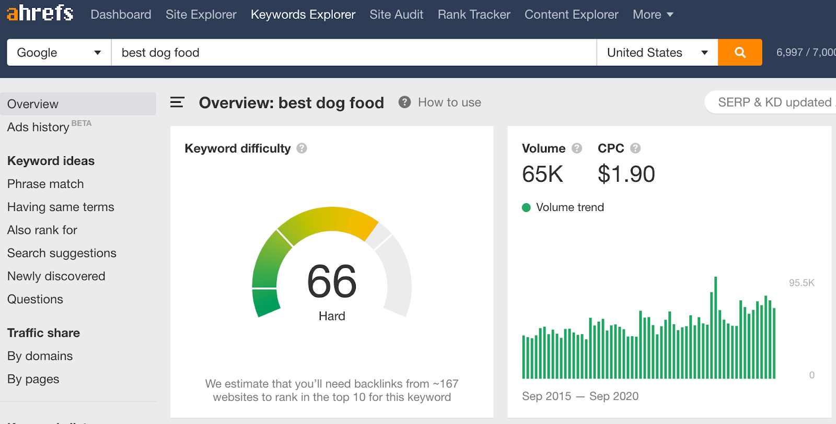The height and width of the screenshot is (424, 836).
Task: Open the Volume help tooltip icon
Action: pos(577,148)
